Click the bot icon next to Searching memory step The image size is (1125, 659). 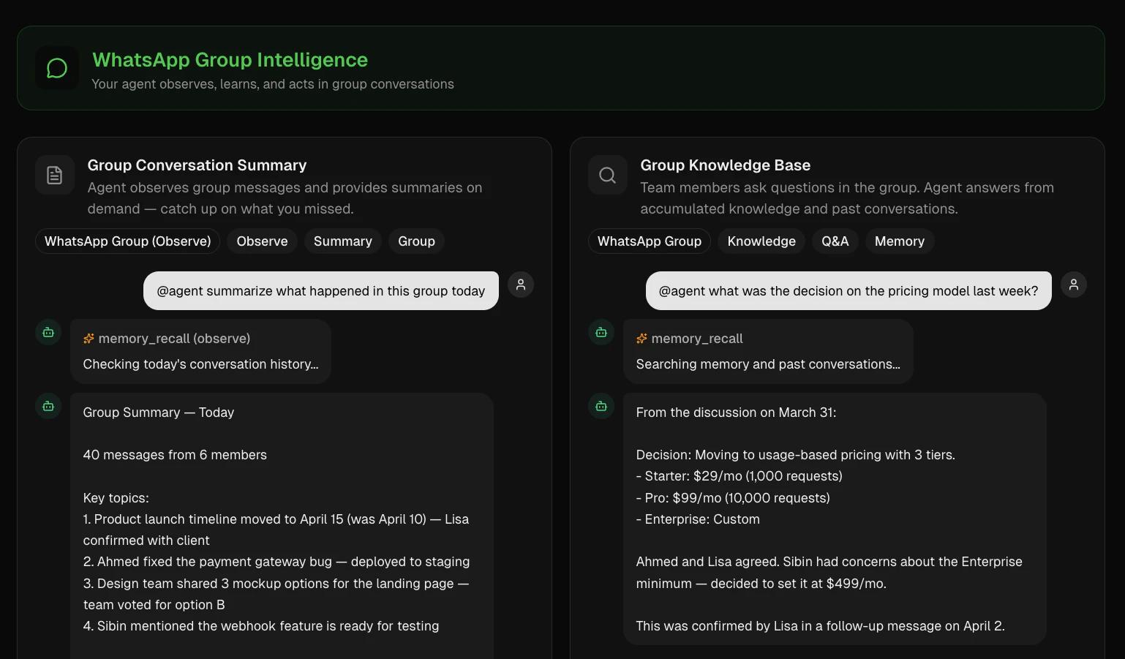coord(601,331)
